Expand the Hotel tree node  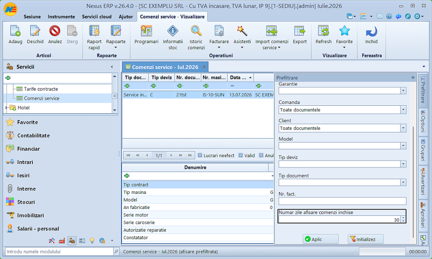click(x=6, y=107)
